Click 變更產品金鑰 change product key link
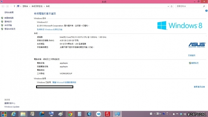 (x=199, y=87)
